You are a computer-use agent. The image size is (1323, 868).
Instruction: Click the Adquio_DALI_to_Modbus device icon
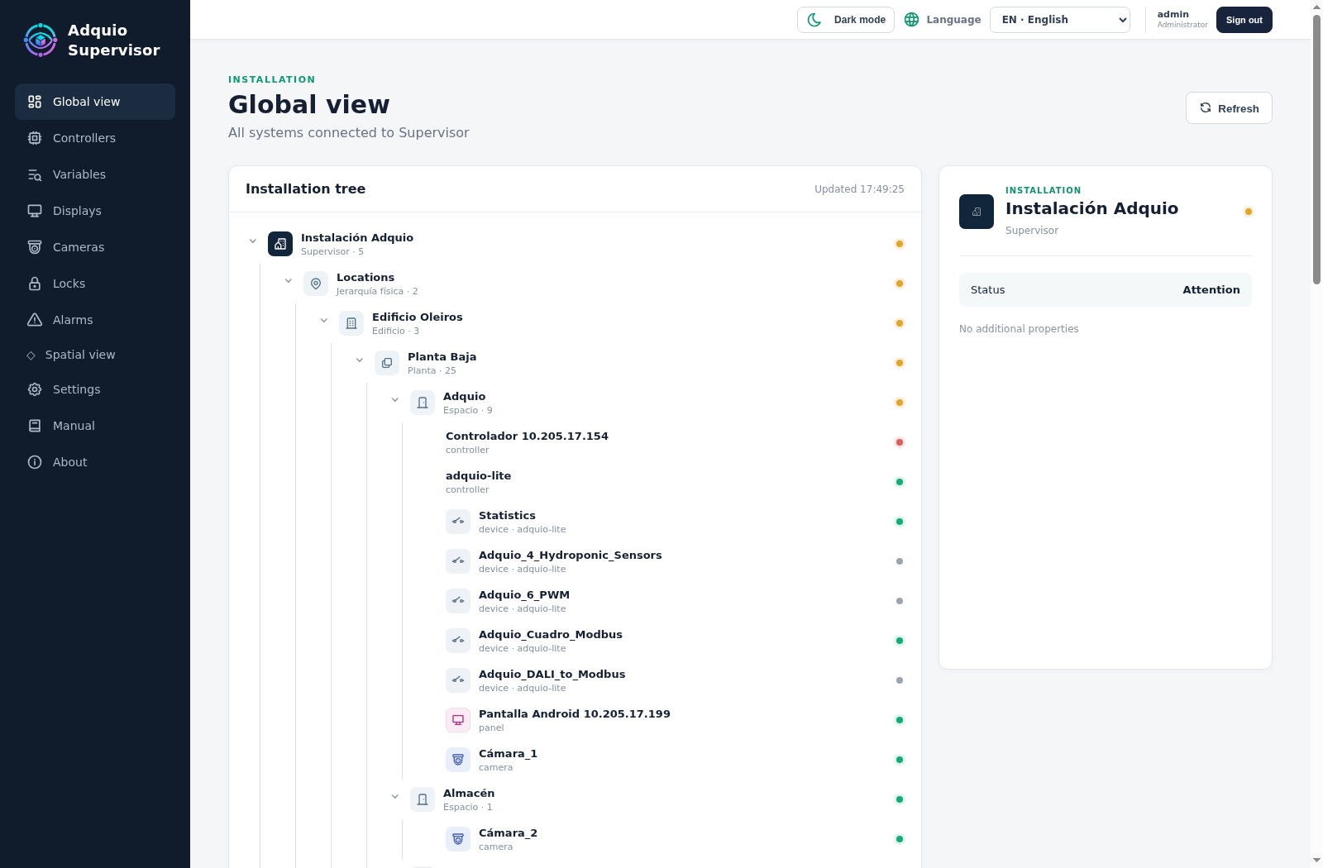tap(458, 680)
